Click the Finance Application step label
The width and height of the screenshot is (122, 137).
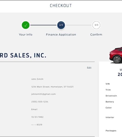pos(61,35)
